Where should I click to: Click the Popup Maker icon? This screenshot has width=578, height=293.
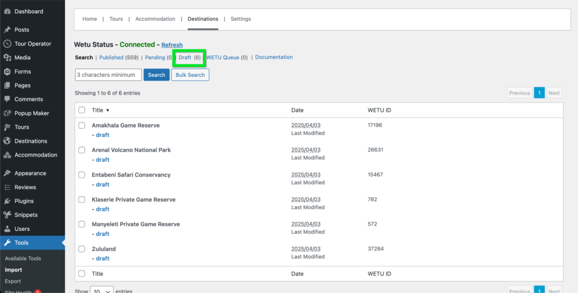click(7, 113)
